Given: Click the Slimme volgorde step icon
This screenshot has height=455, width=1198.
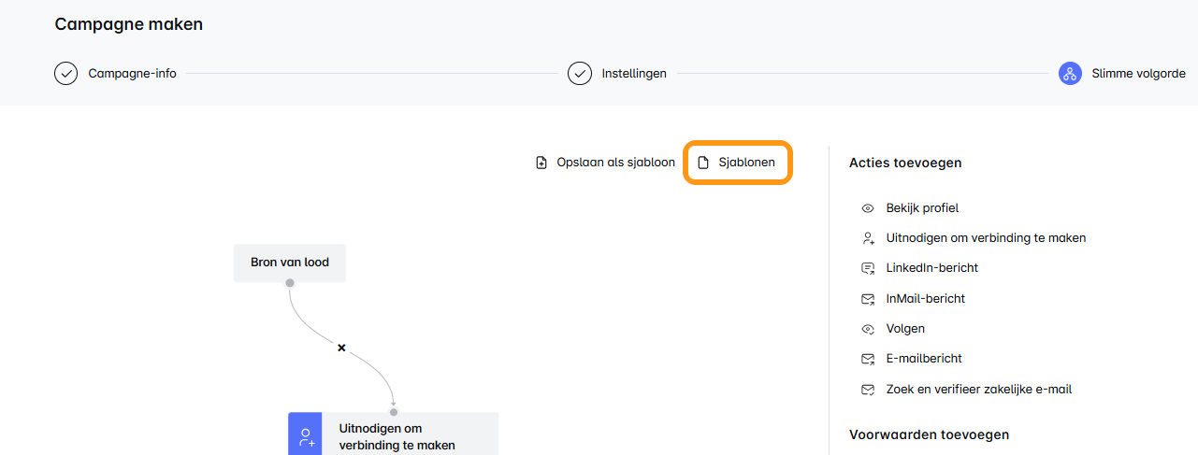Looking at the screenshot, I should (1070, 74).
